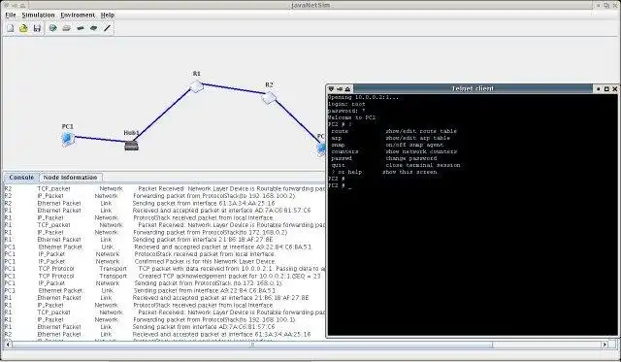Click 'show/edit arp table' help line
This screenshot has height=362, width=621.
coord(417,138)
